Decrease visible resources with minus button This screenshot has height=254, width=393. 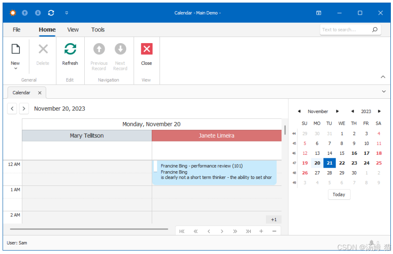[x=274, y=231]
